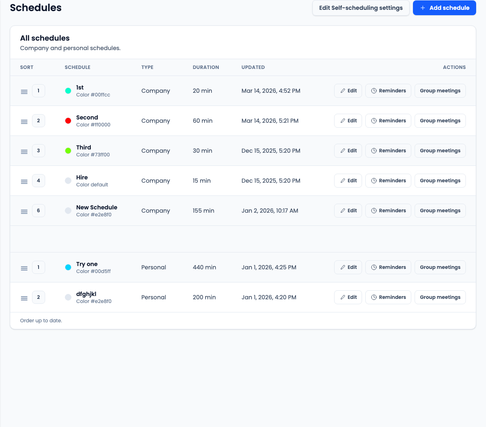The width and height of the screenshot is (486, 427).
Task: Click the 'Try one' schedule name
Action: (x=87, y=264)
